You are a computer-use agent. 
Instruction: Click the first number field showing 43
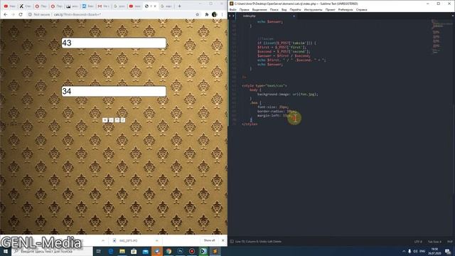tap(114, 43)
